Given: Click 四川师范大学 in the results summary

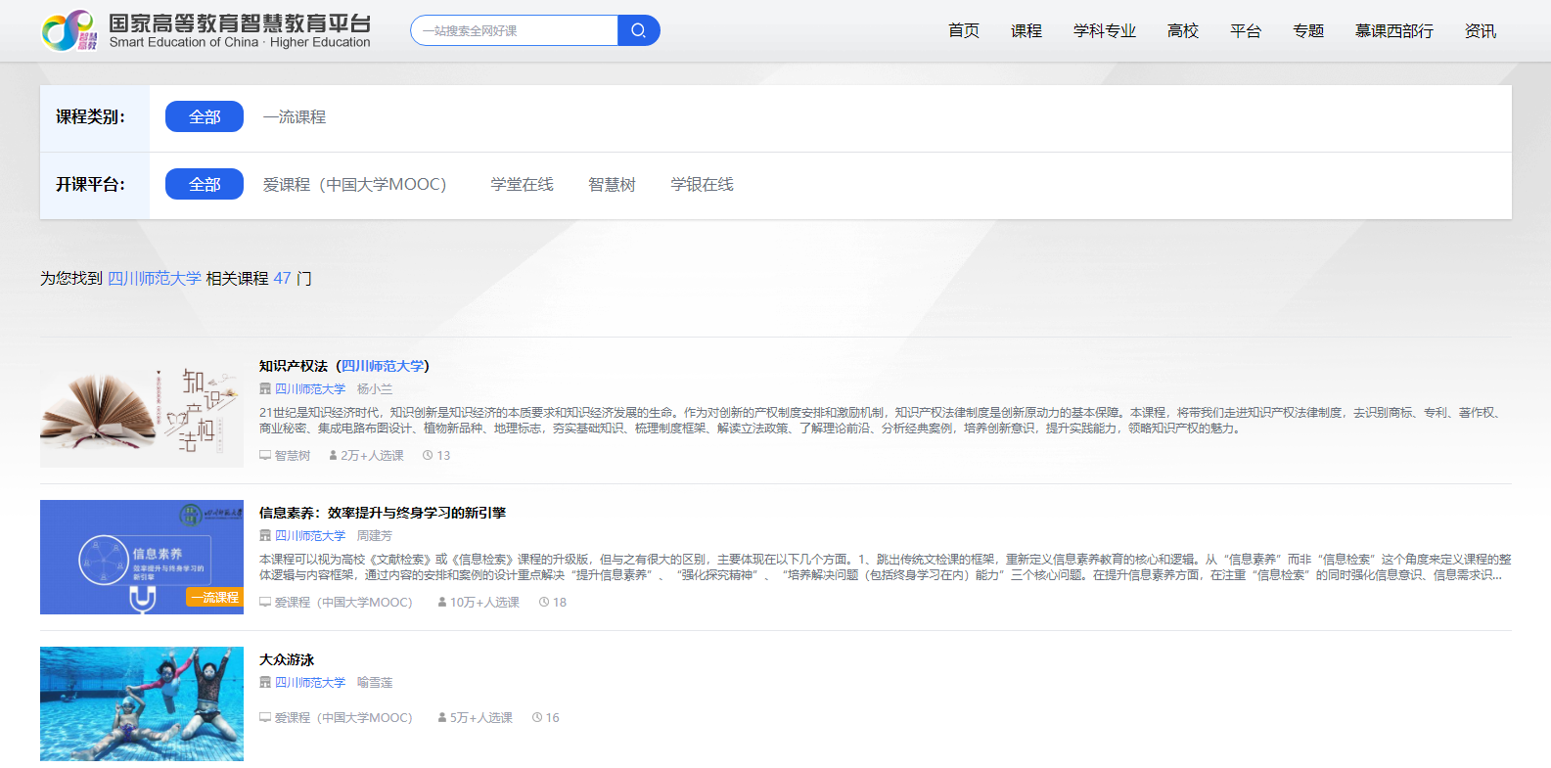Looking at the screenshot, I should [x=155, y=279].
